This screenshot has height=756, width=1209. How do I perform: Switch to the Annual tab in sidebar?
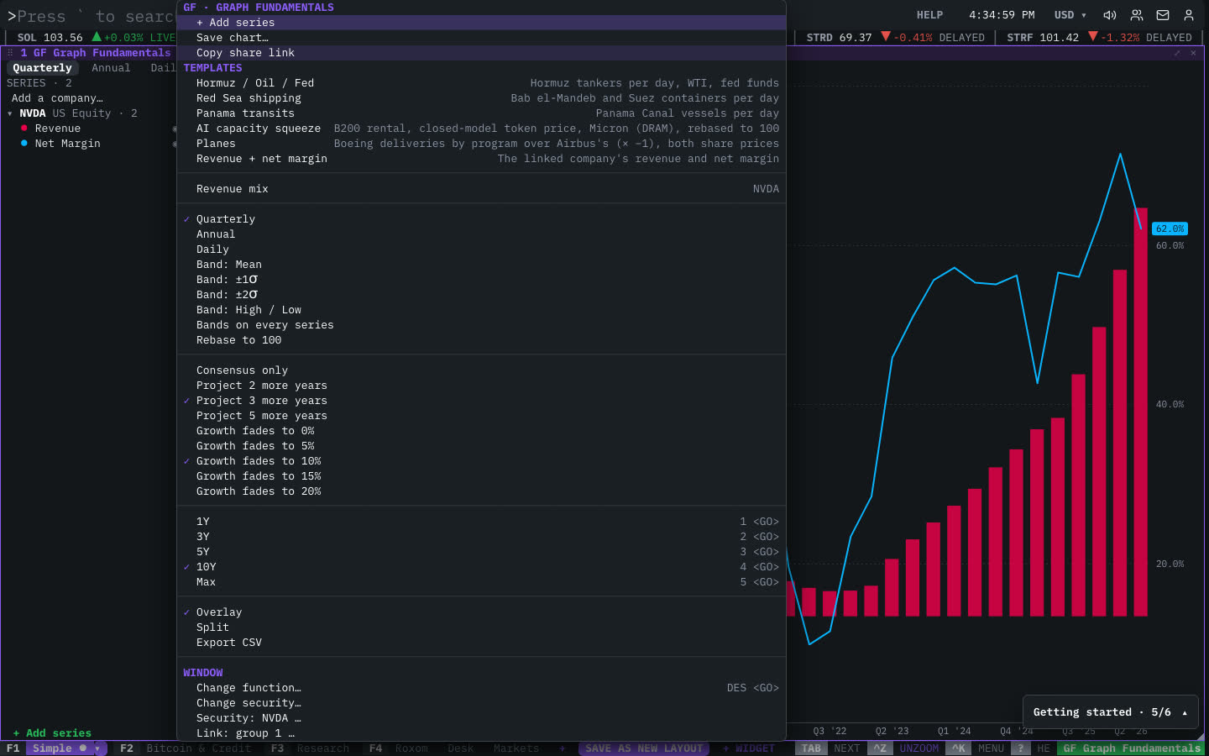111,68
